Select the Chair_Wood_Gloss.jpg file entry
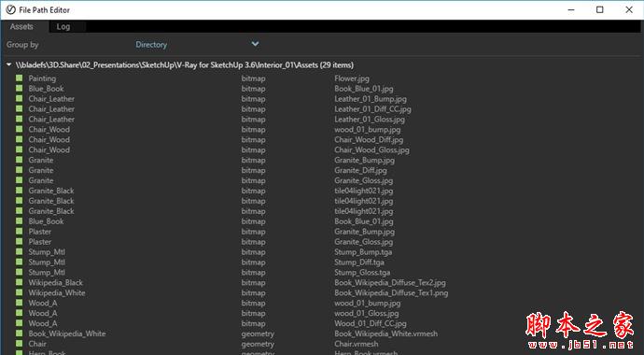Viewport: 644px width, 355px height. [371, 150]
